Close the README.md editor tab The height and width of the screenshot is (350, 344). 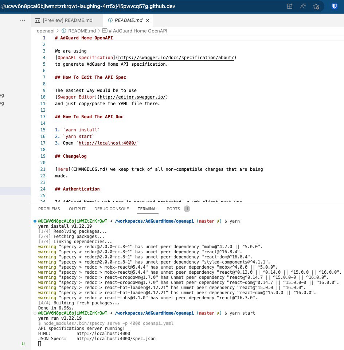(148, 20)
